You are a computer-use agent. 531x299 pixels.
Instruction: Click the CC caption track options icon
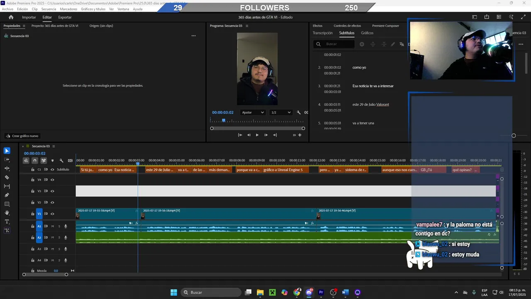(x=70, y=161)
